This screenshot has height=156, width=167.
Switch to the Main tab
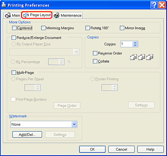pyautogui.click(x=13, y=15)
